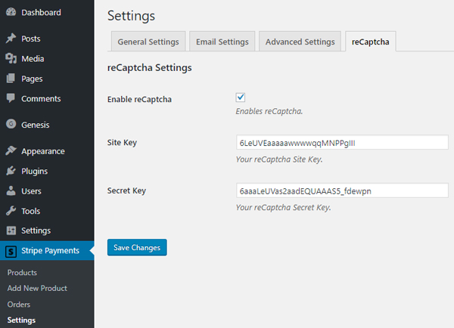
Task: Click the 'Enable reCaptcha' label
Action: coord(139,99)
